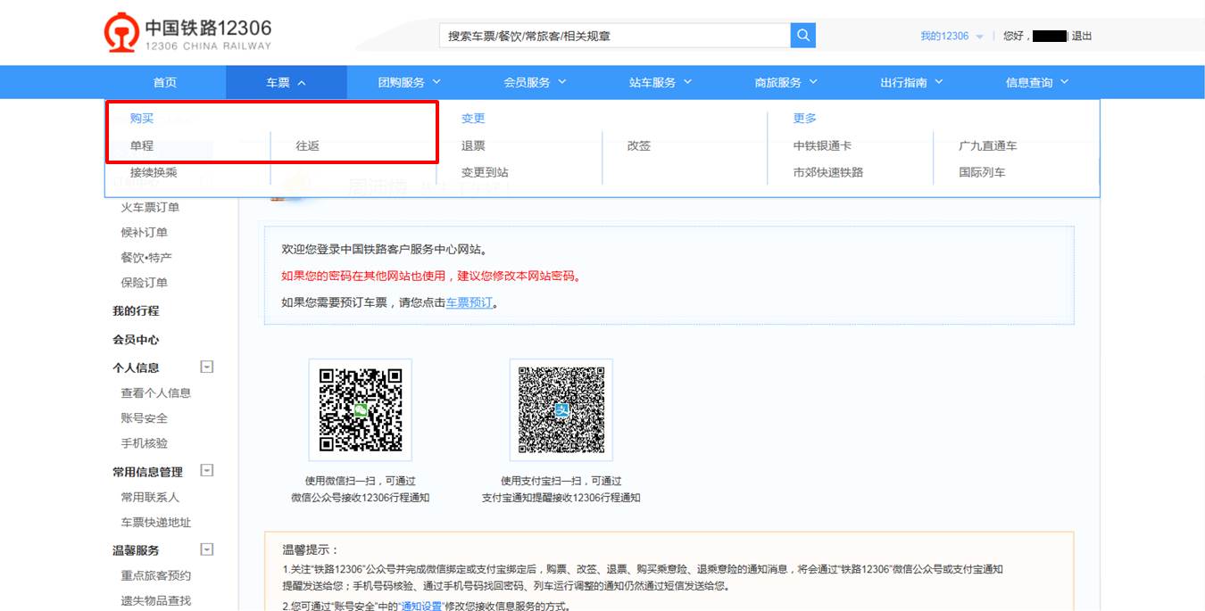The image size is (1205, 611).
Task: Go to the 首页 home tab
Action: (165, 82)
